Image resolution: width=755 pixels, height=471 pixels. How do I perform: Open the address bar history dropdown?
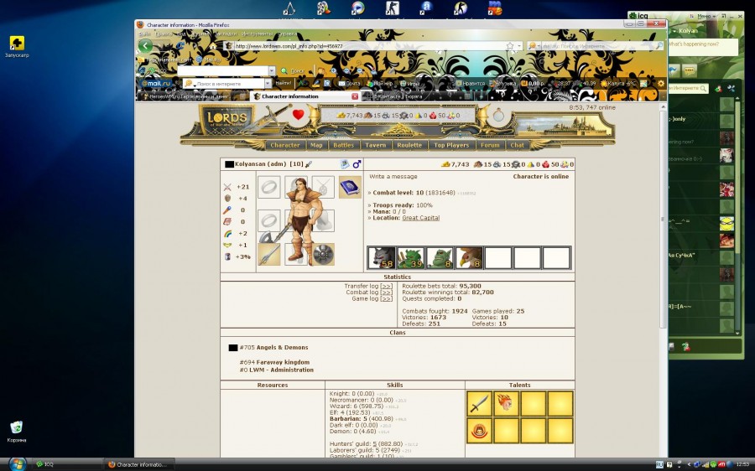[x=519, y=46]
